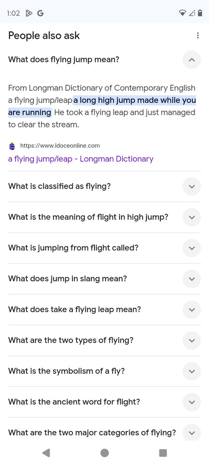The width and height of the screenshot is (209, 465).
Task: Click the chevron for 'What is the symbolism of a fly?'
Action: (x=191, y=372)
